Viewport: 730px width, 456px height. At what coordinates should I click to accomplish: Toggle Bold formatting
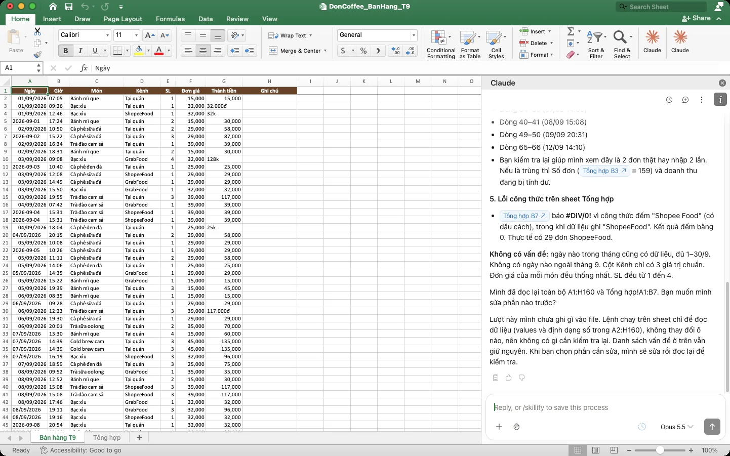coord(65,51)
